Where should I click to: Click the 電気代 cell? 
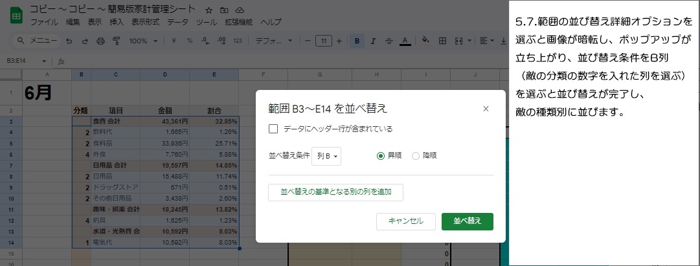116,242
